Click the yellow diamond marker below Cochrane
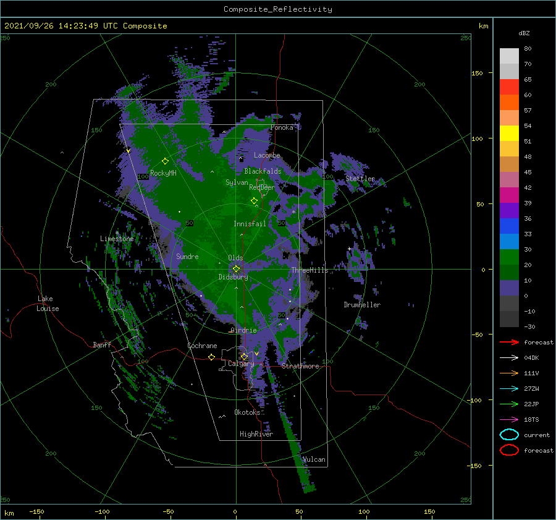The width and height of the screenshot is (556, 520). (x=211, y=357)
